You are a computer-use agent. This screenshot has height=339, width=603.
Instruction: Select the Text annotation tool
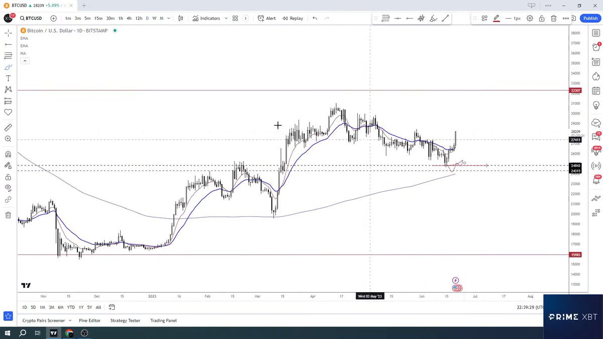click(x=8, y=78)
